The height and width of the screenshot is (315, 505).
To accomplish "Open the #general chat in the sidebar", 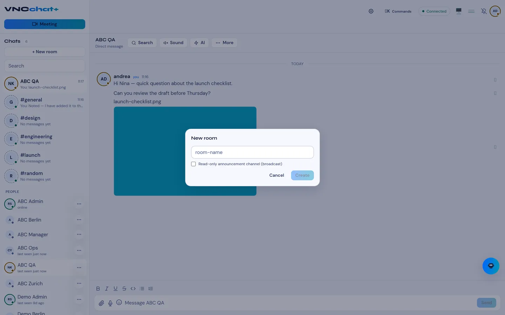I will (45, 102).
